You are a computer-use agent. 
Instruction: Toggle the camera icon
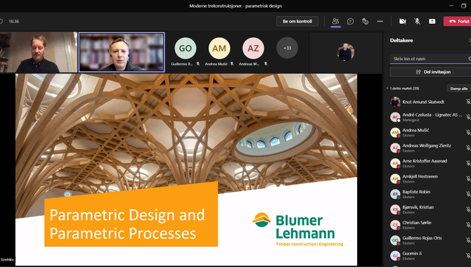pyautogui.click(x=403, y=21)
